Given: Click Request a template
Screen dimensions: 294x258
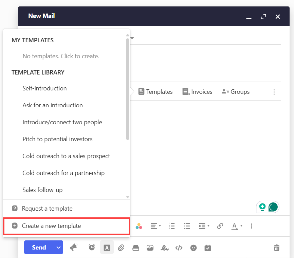Looking at the screenshot, I should point(67,209).
